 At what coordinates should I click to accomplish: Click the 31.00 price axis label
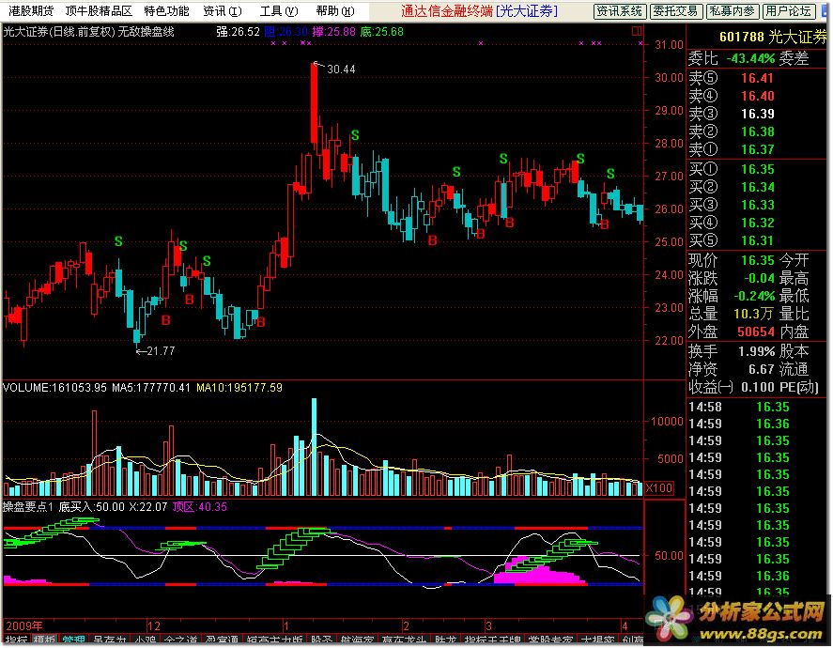coord(669,45)
